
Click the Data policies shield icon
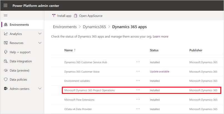[6, 79]
